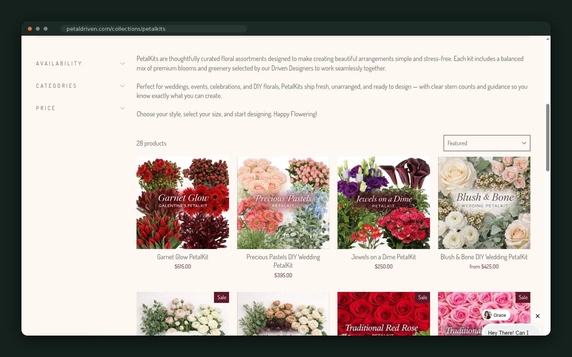572x357 pixels.
Task: Open the Jewels on a Dime image
Action: click(x=384, y=203)
